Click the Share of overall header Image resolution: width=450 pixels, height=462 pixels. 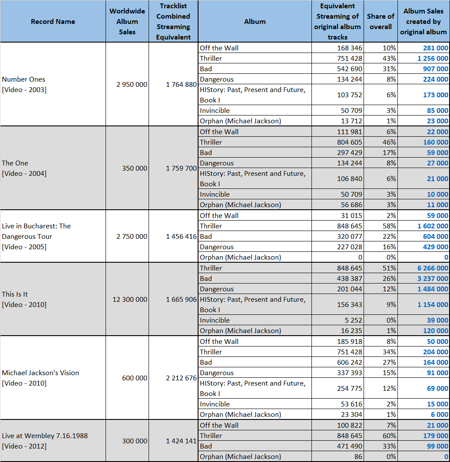click(381, 21)
